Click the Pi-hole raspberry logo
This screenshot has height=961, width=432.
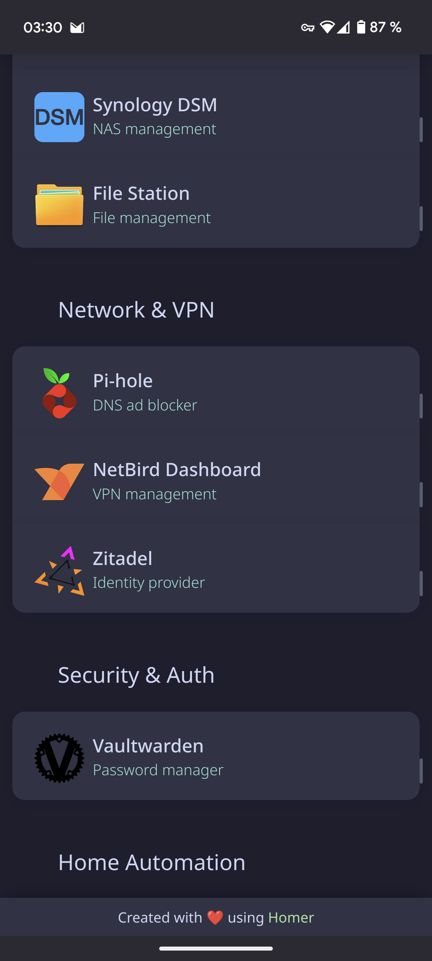click(x=59, y=393)
